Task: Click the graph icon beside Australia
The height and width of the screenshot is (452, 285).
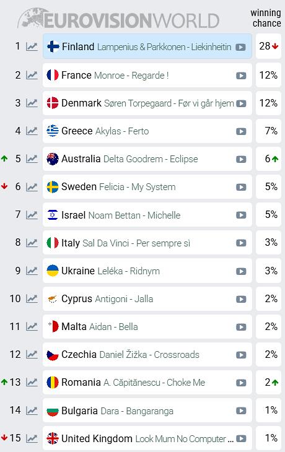Action: 32,159
